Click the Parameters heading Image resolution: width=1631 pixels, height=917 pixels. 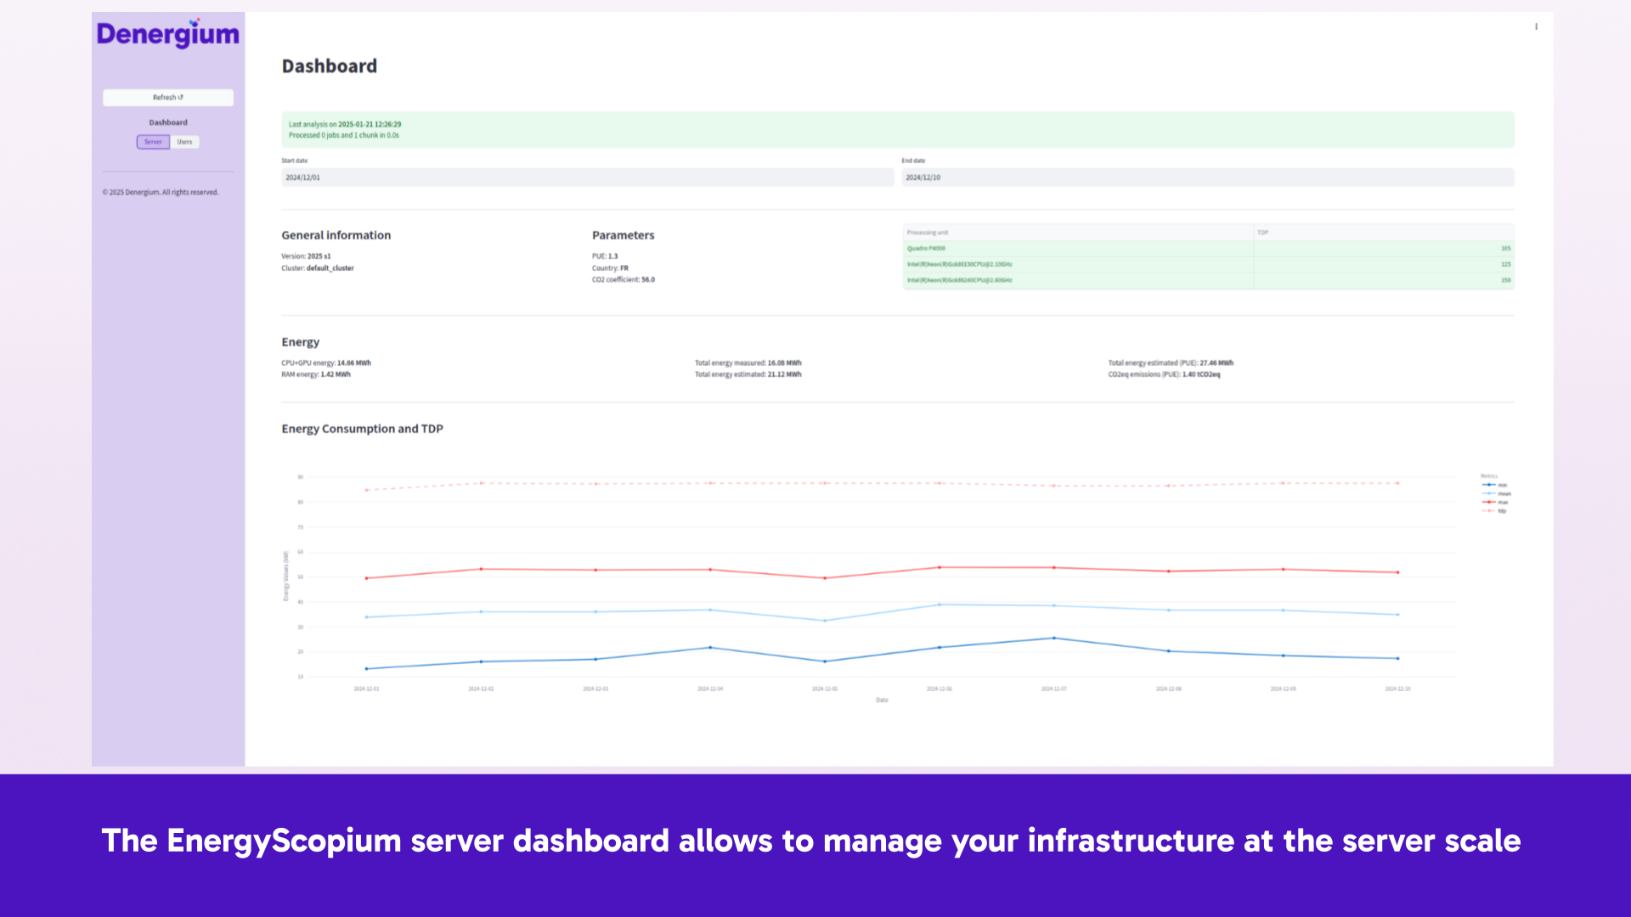click(624, 235)
